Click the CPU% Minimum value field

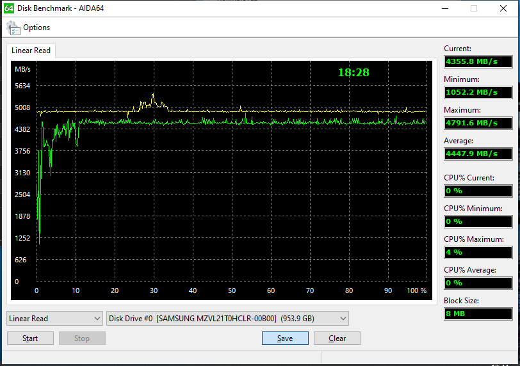478,221
